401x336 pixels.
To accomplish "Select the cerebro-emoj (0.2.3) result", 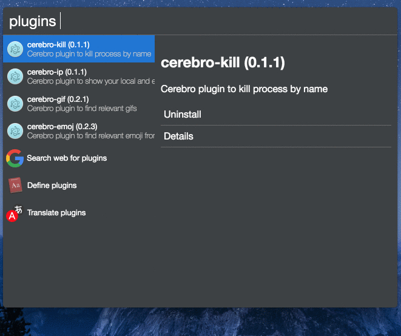I will click(79, 131).
